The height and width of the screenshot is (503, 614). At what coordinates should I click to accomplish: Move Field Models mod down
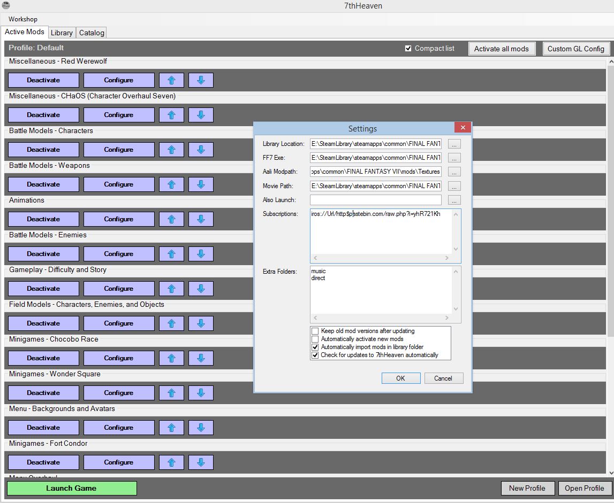pos(201,323)
